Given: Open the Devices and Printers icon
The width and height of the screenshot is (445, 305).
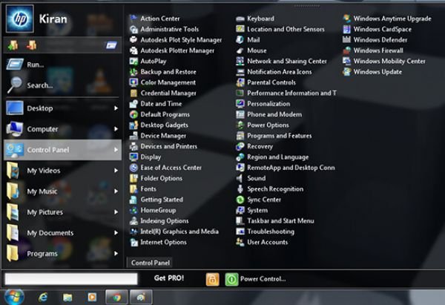Looking at the screenshot, I should click(x=133, y=146).
